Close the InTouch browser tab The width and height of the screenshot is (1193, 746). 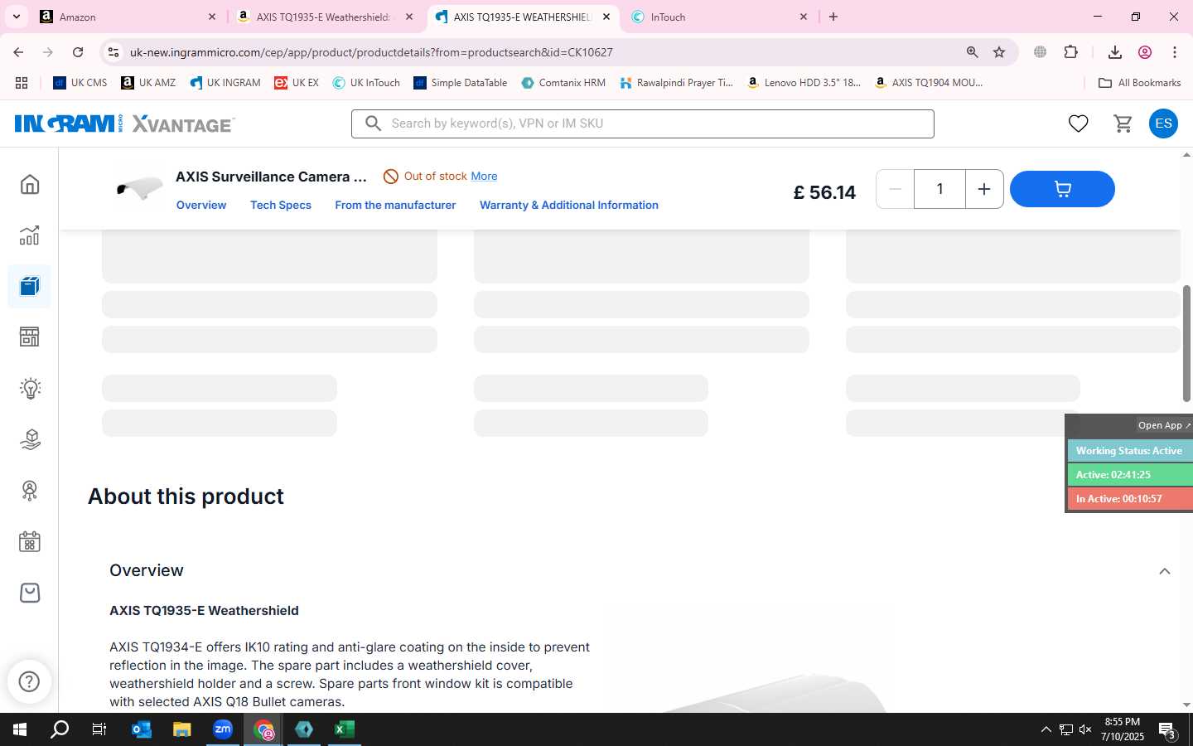pyautogui.click(x=803, y=17)
